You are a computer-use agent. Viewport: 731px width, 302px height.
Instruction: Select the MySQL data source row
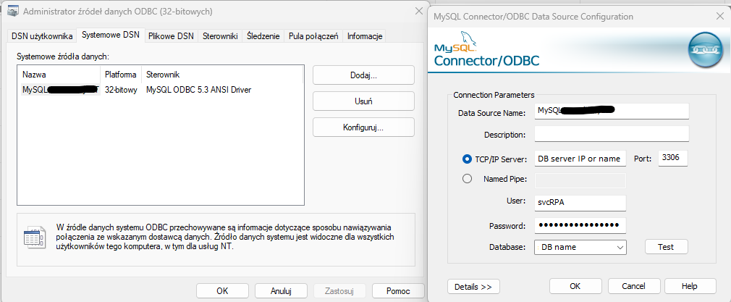tap(161, 90)
